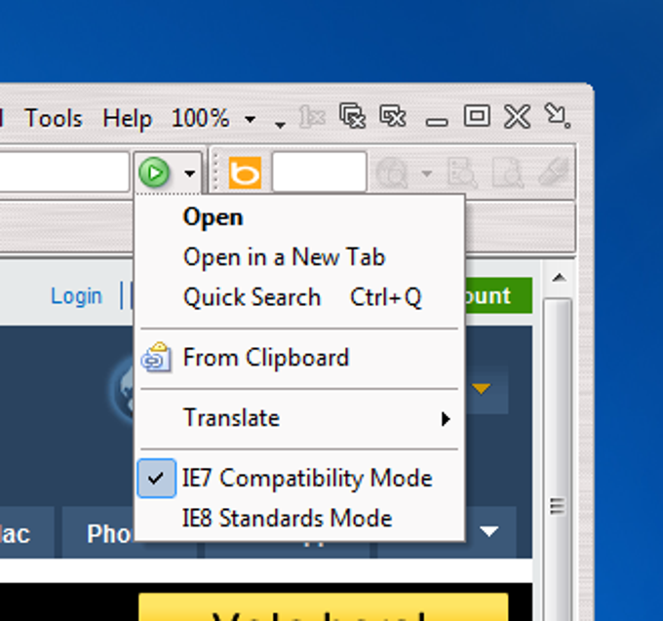The height and width of the screenshot is (621, 663).
Task: Click the diagonal arrow tray icon
Action: click(558, 115)
